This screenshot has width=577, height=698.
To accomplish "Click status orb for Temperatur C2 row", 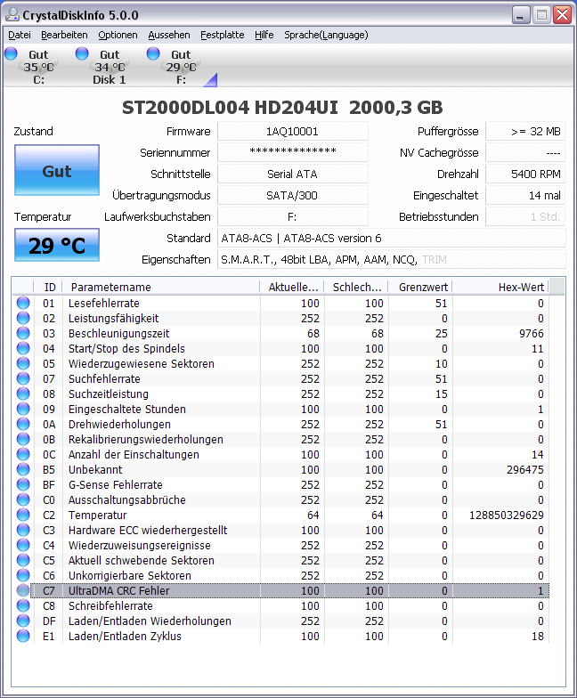I will point(23,515).
